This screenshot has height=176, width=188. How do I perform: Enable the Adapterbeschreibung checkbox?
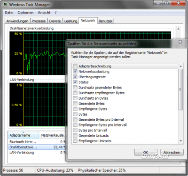(75, 66)
